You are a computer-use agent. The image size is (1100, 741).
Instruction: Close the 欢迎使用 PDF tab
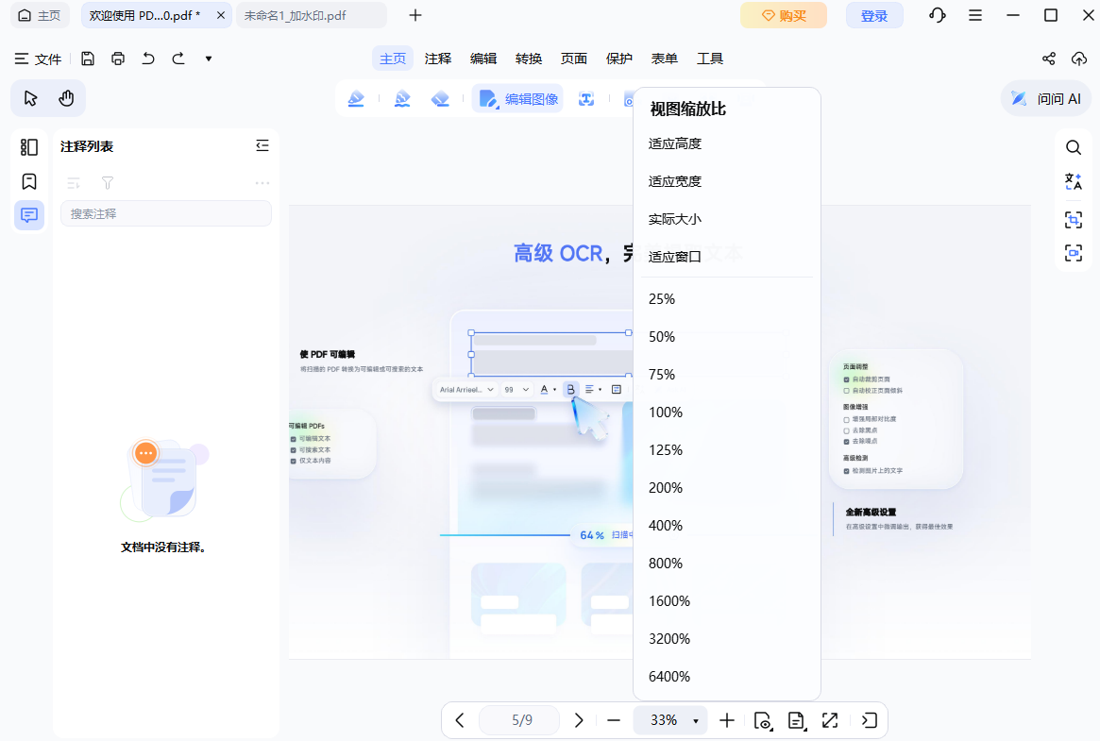pos(220,15)
